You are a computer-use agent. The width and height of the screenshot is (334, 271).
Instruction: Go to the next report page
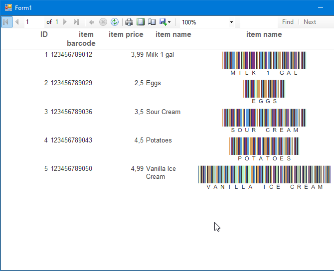pyautogui.click(x=65, y=22)
